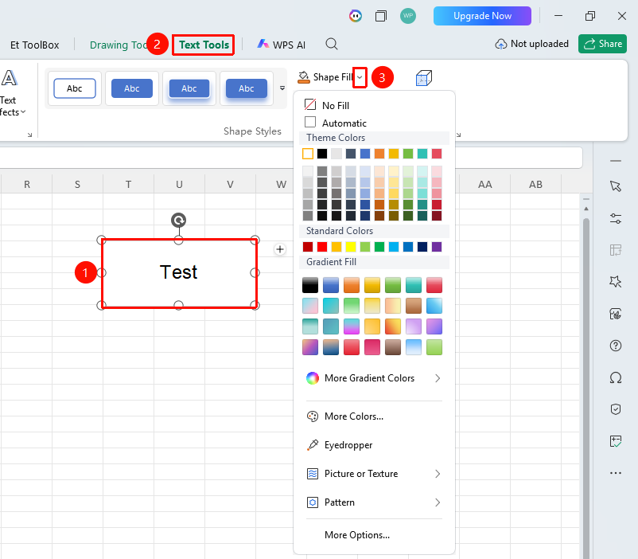
Task: Click the three-dots more icon in sidebar
Action: [x=616, y=473]
